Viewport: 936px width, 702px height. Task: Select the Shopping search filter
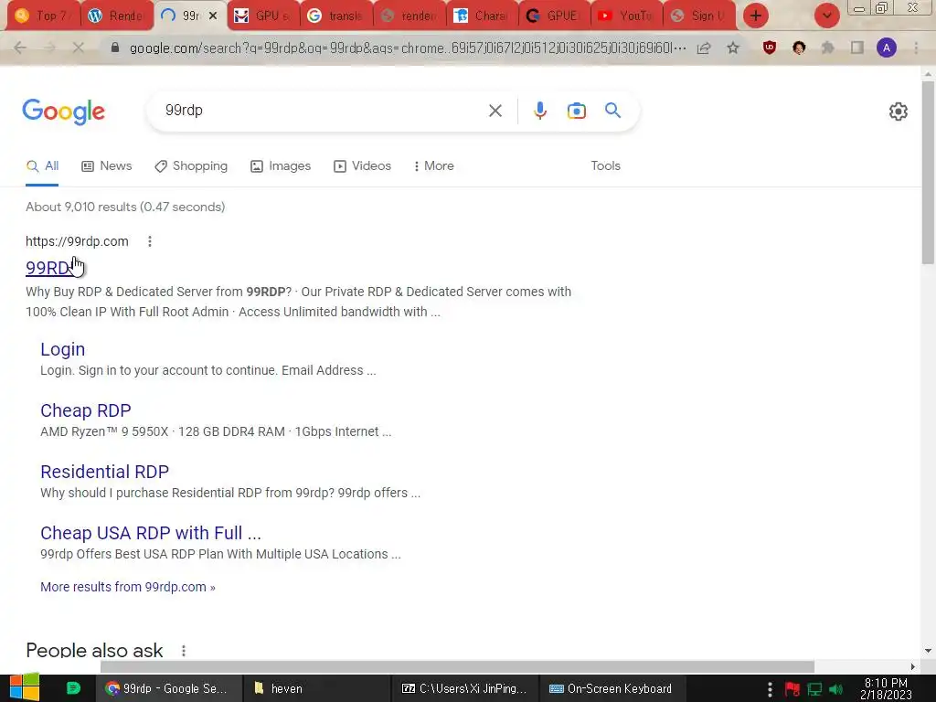(191, 166)
